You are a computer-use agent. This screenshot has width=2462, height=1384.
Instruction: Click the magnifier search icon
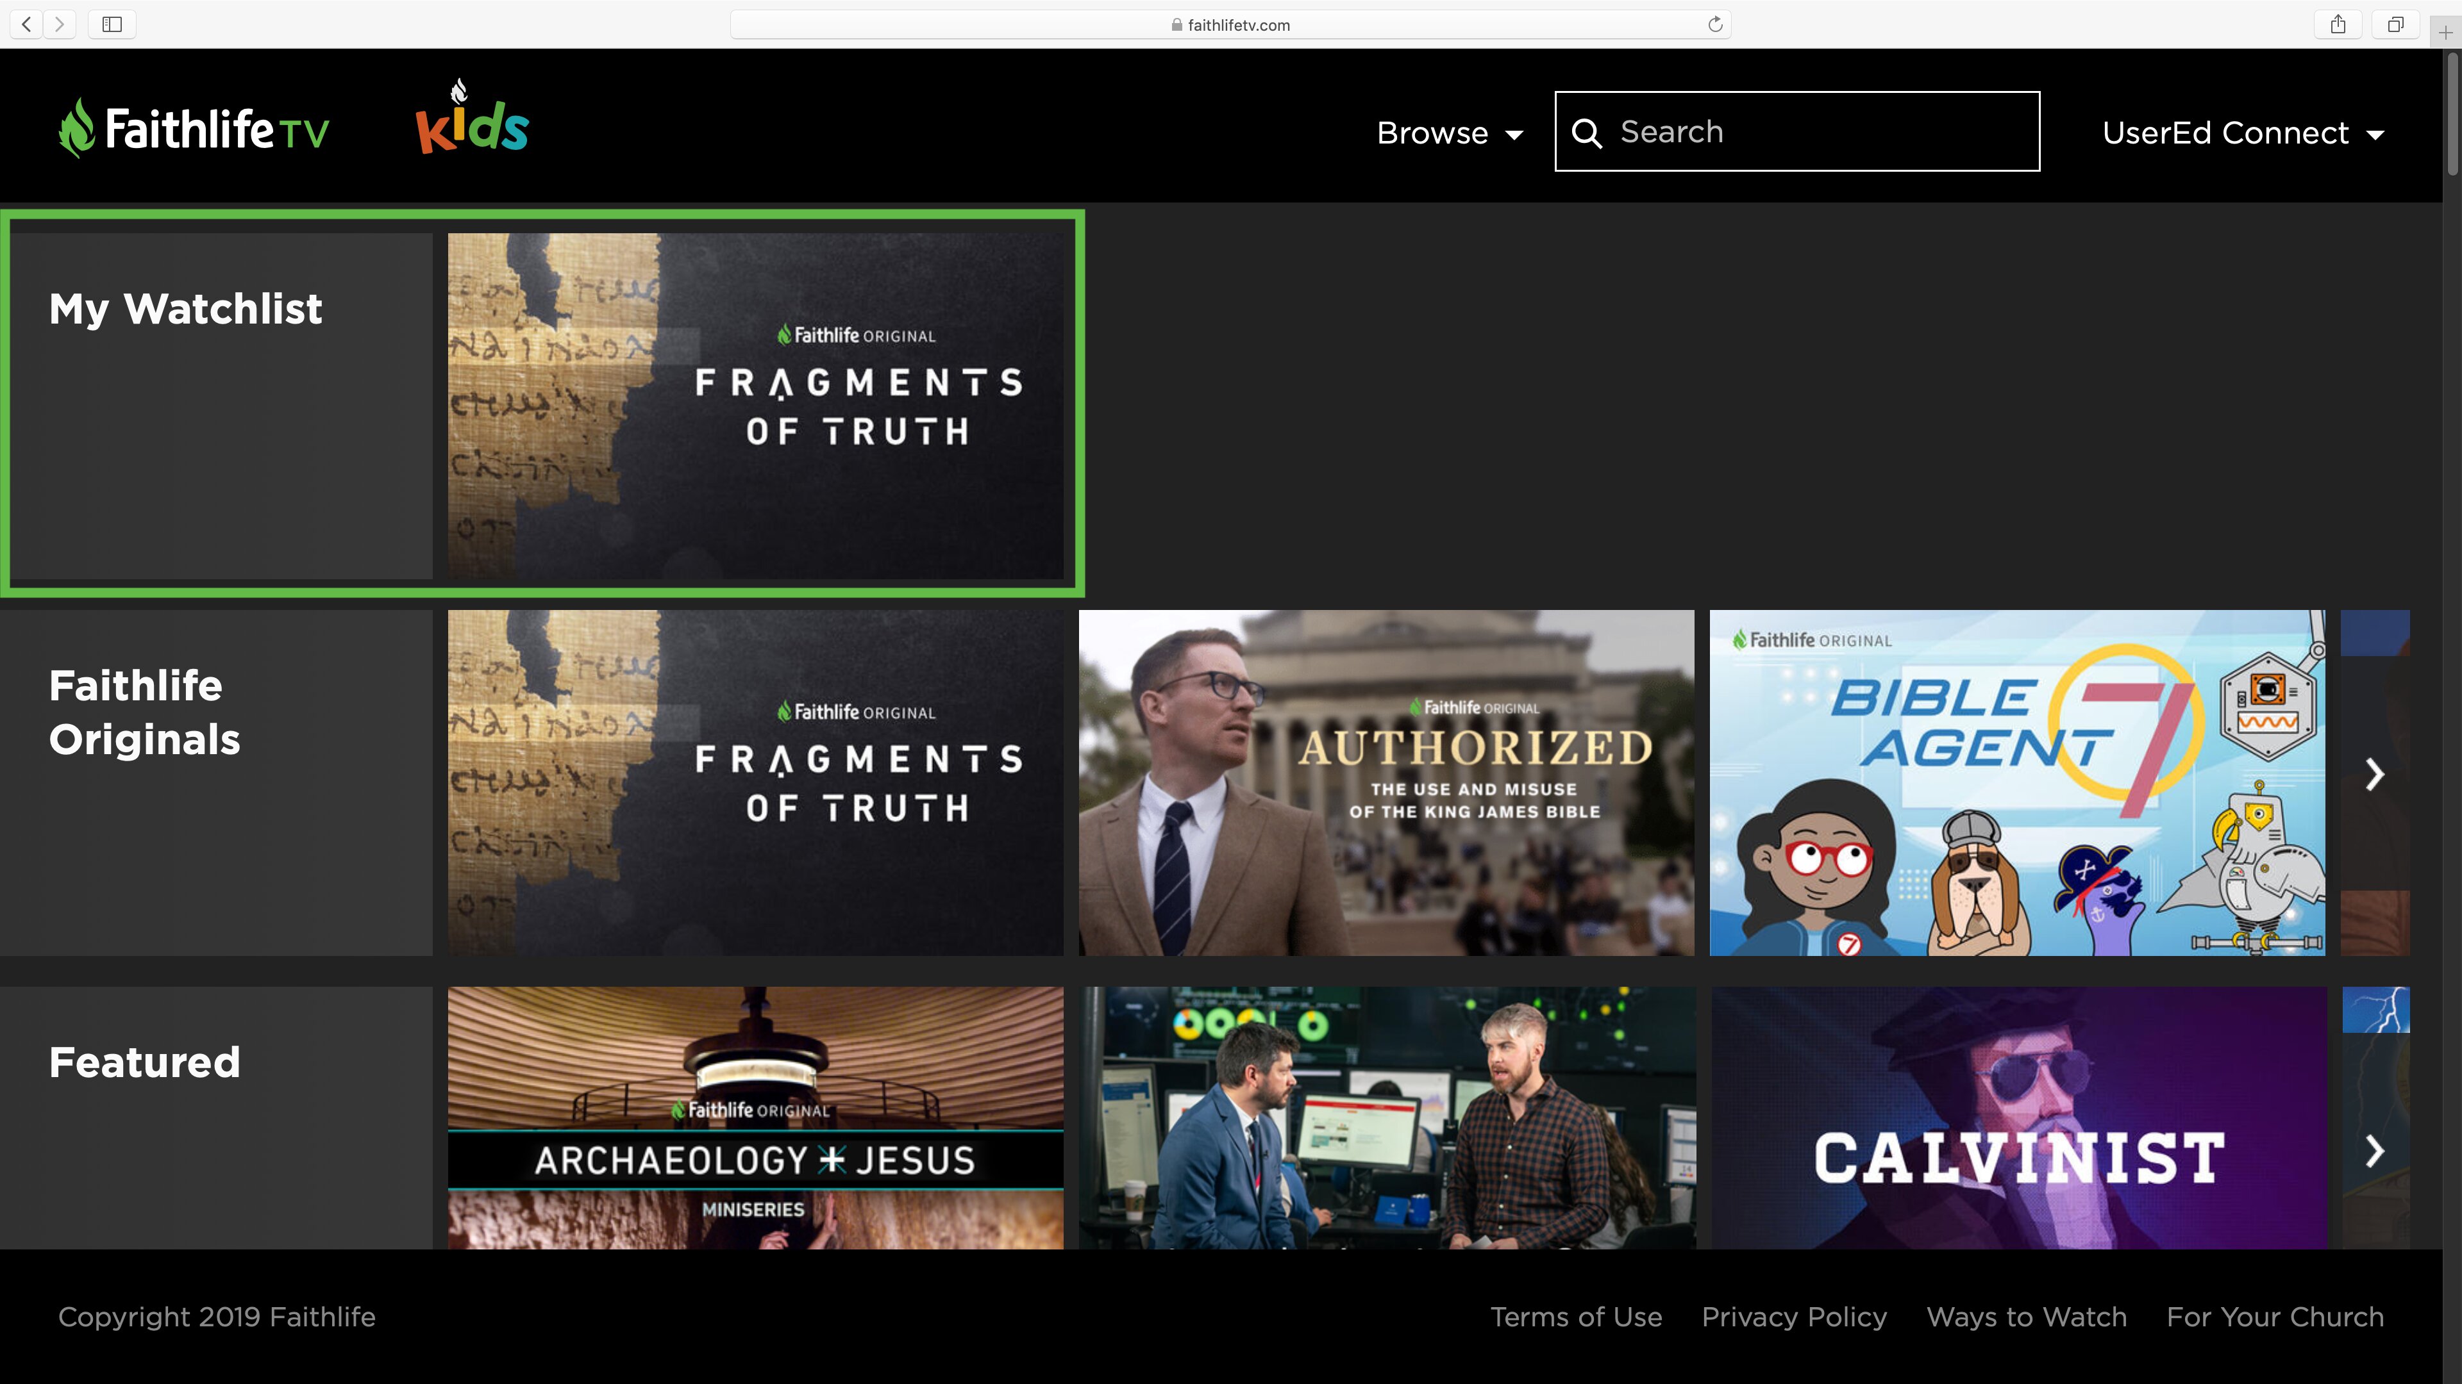(1587, 133)
